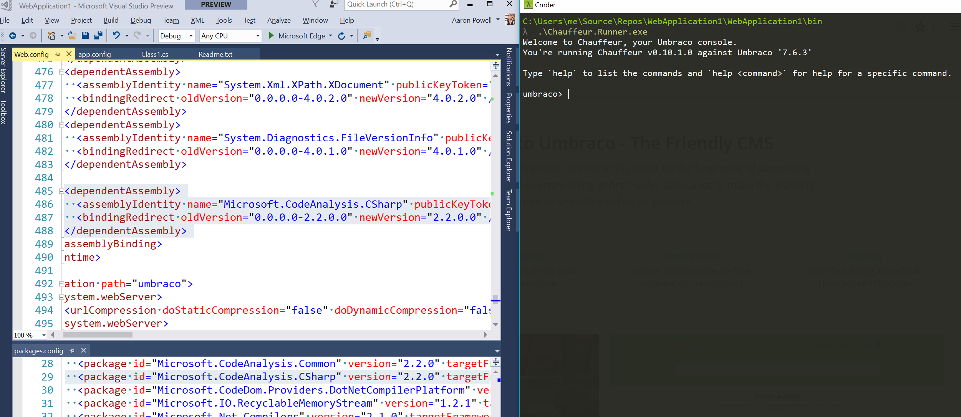Switch to the Class1.cs tab
961x417 pixels.
tap(154, 54)
